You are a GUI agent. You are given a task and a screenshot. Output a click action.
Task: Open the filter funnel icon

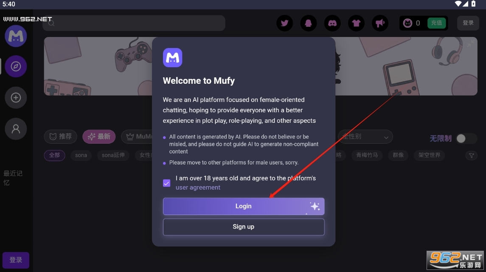(x=472, y=155)
